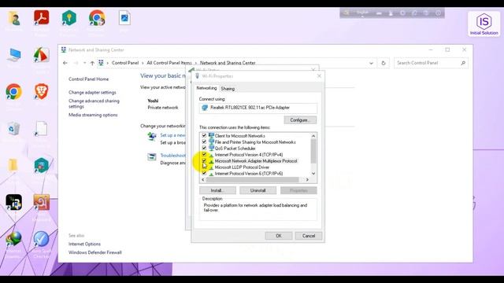The image size is (504, 283).
Task: Click the Control Panel breadcrumb
Action: click(x=125, y=63)
